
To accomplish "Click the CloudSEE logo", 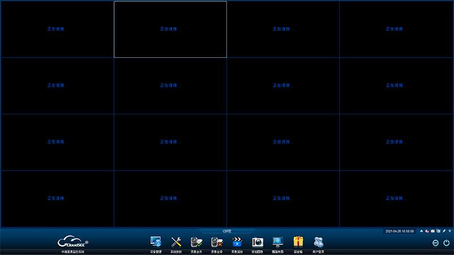I will click(x=73, y=243).
